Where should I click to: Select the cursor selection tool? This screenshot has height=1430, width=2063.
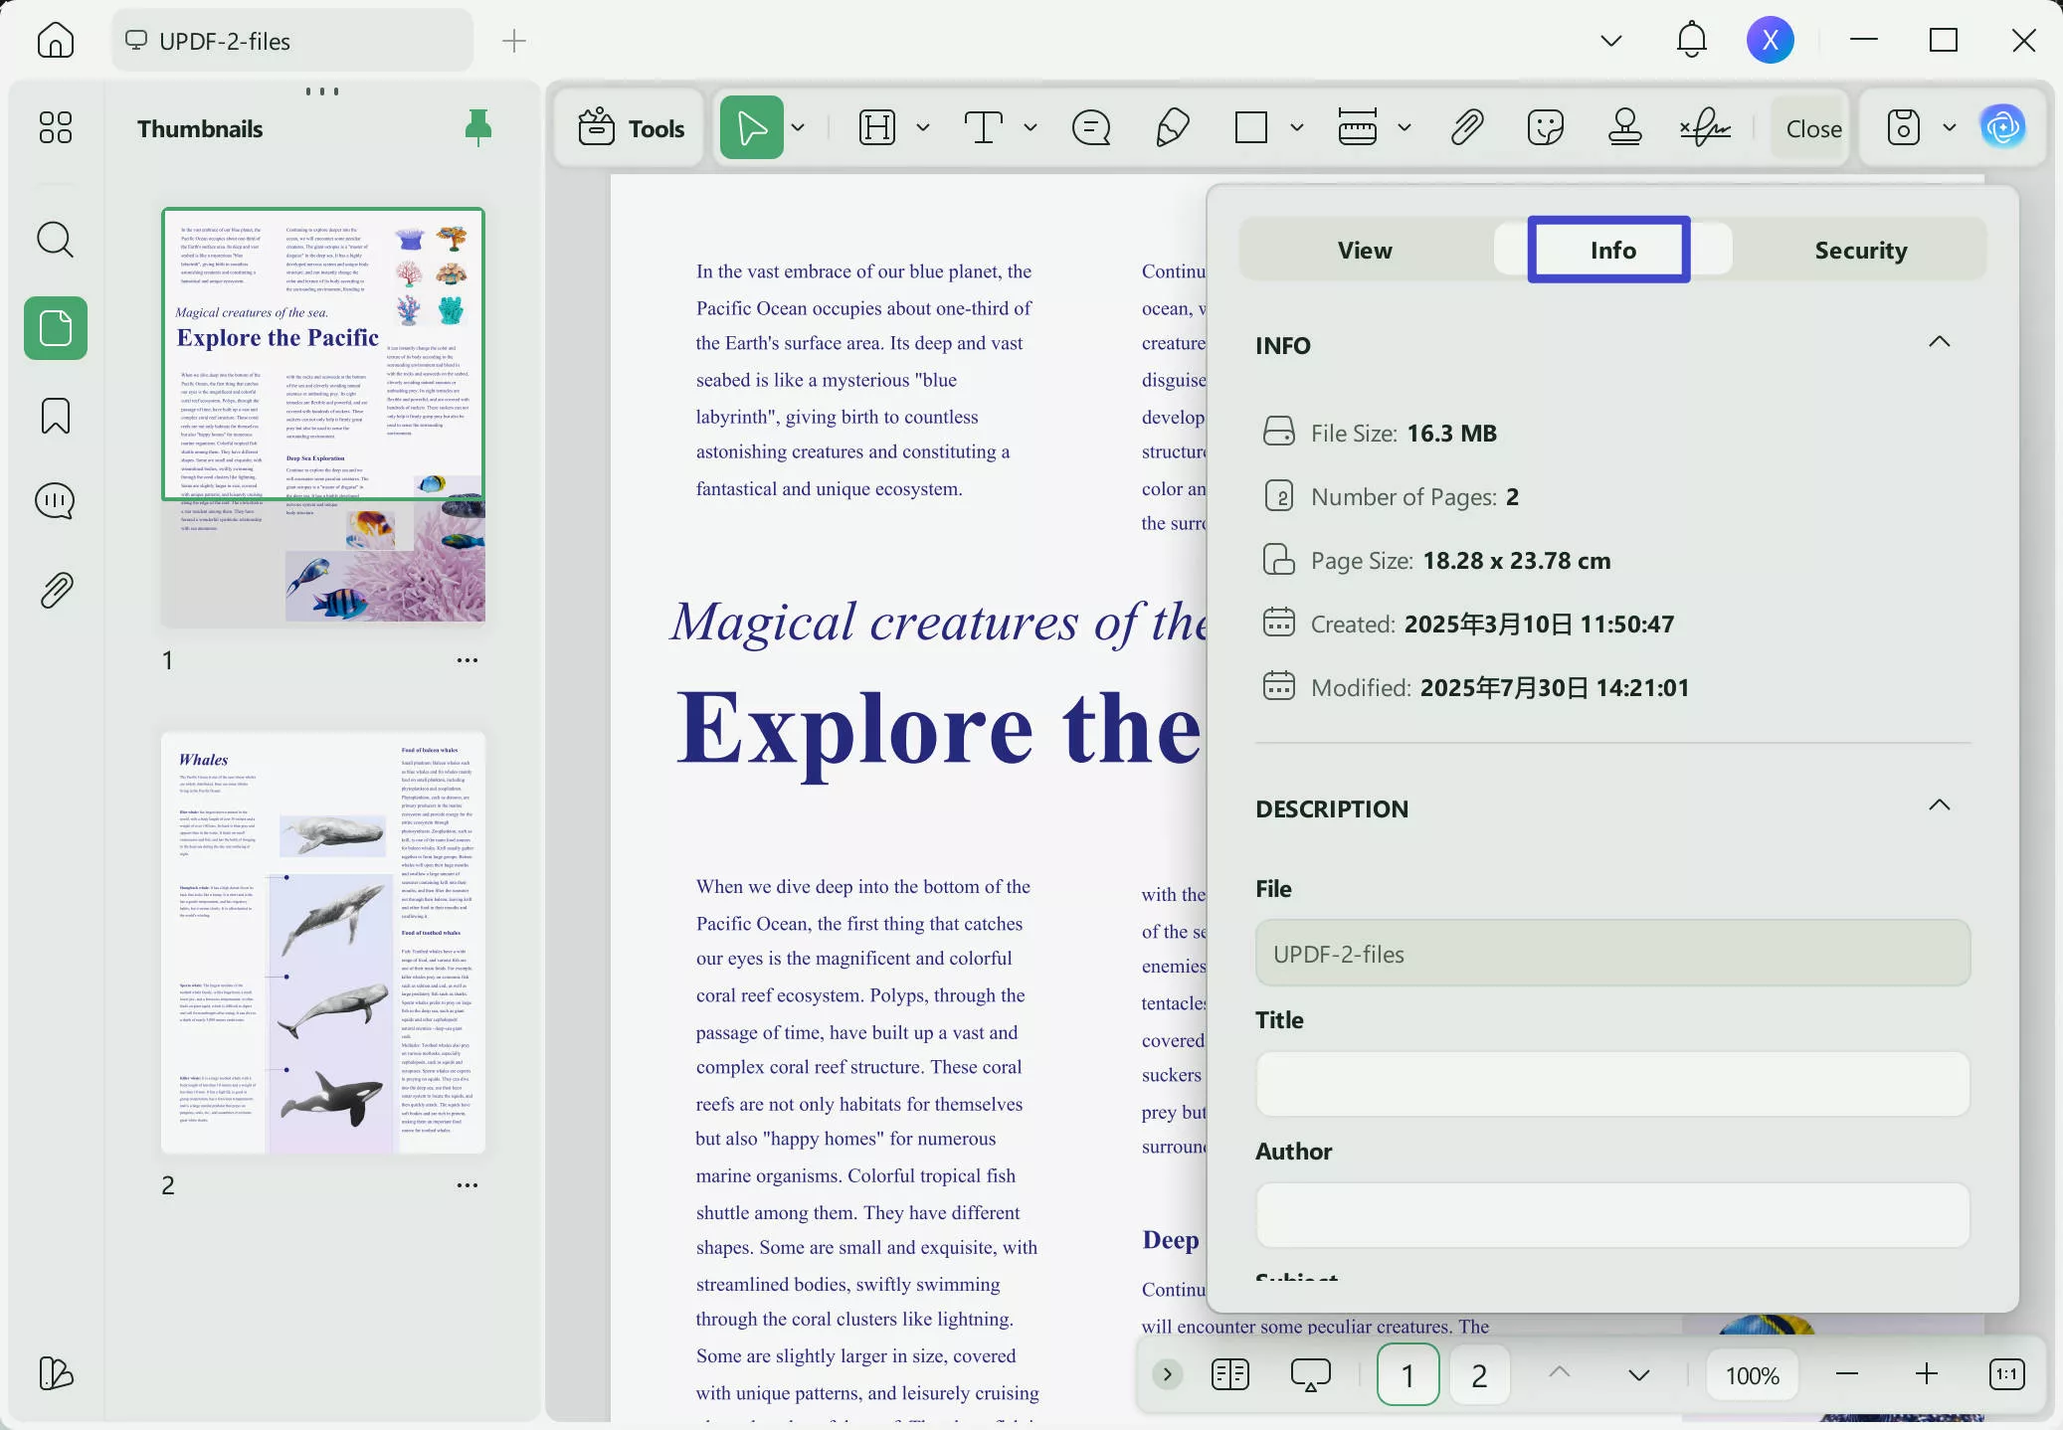[752, 127]
